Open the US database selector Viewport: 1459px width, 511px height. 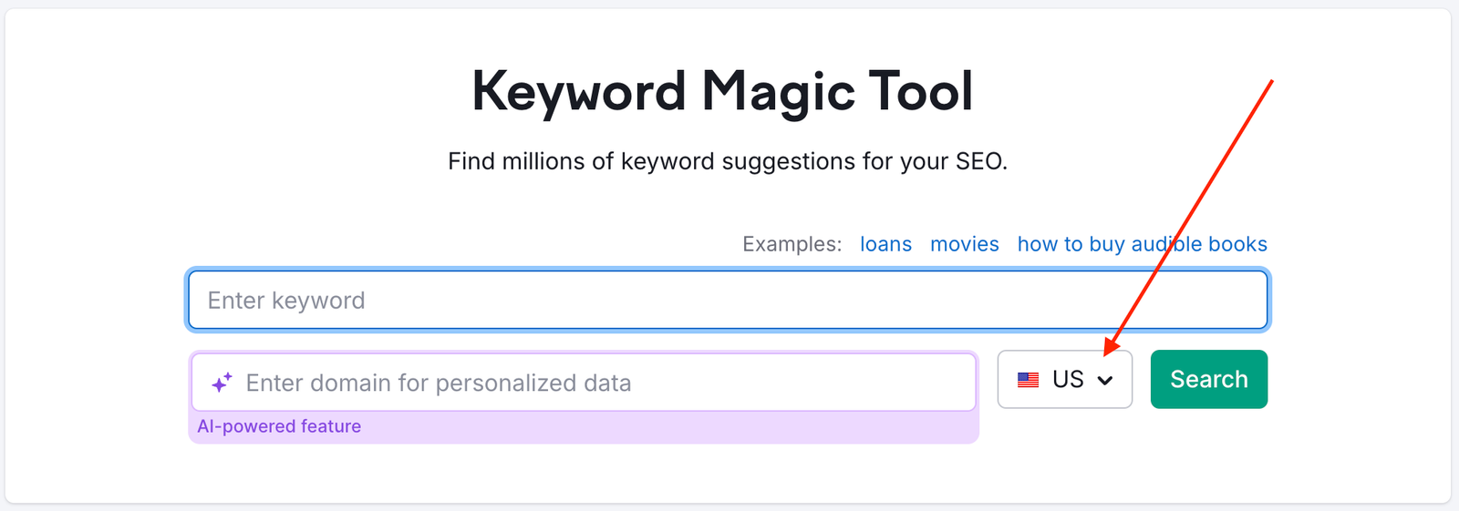click(1064, 380)
